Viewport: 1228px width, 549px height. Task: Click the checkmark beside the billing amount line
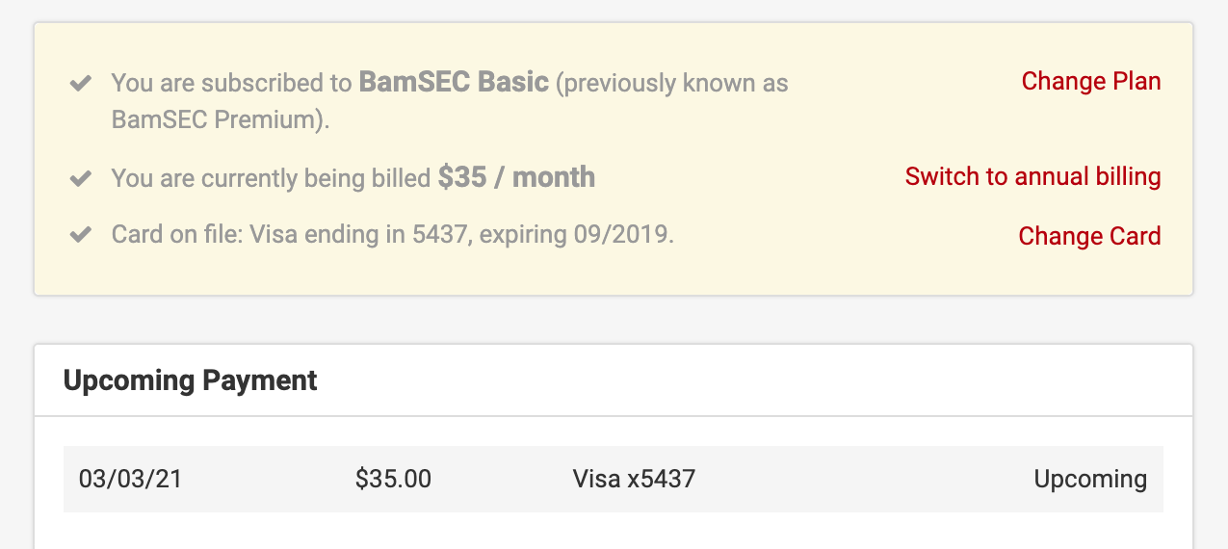pos(81,179)
